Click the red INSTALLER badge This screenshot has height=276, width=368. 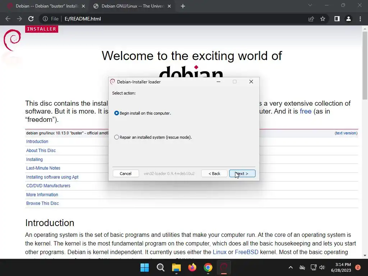42,29
